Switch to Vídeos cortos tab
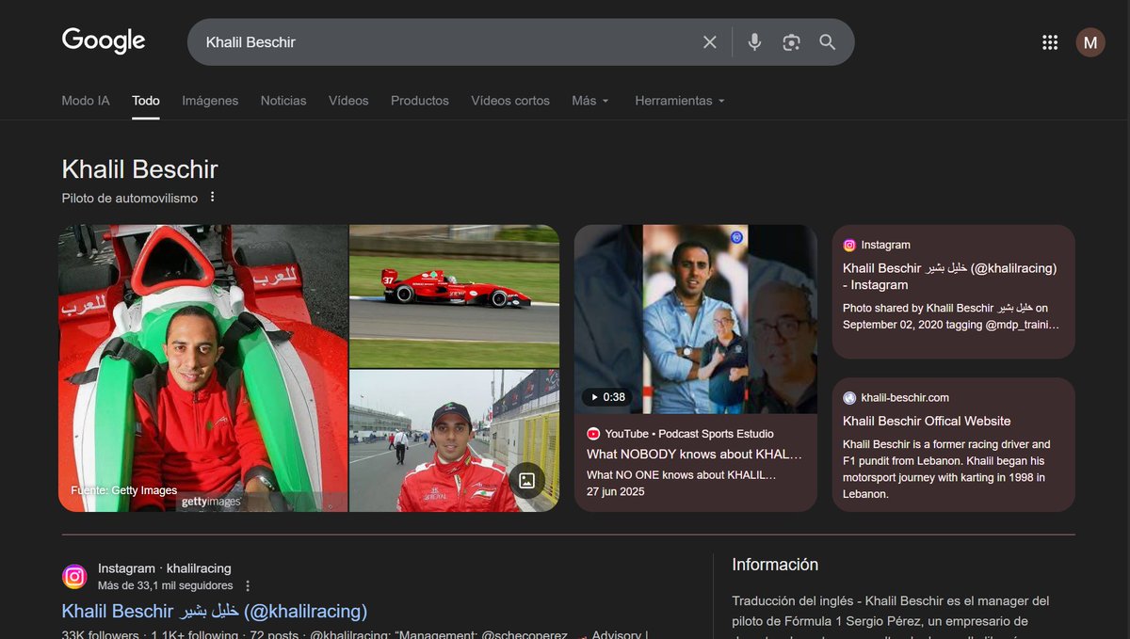This screenshot has width=1130, height=639. (510, 101)
